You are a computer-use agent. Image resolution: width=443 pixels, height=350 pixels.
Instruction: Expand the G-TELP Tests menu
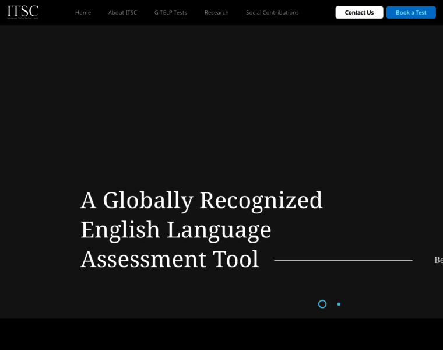tap(170, 12)
